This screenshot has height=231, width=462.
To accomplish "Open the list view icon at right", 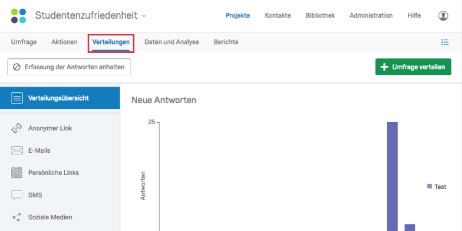I will coord(445,42).
